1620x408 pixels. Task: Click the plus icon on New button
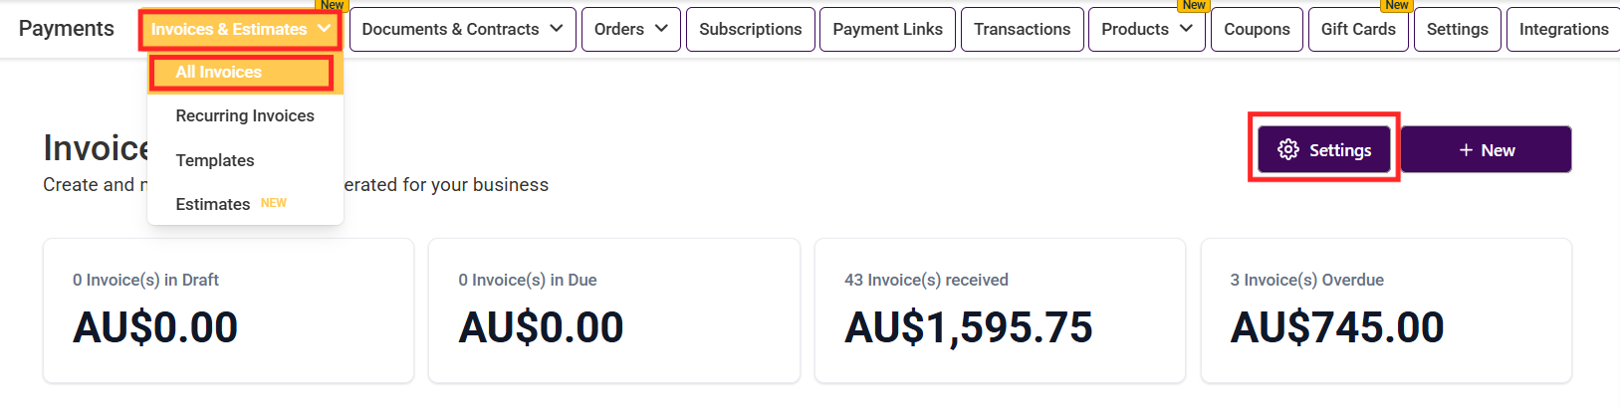click(1466, 150)
